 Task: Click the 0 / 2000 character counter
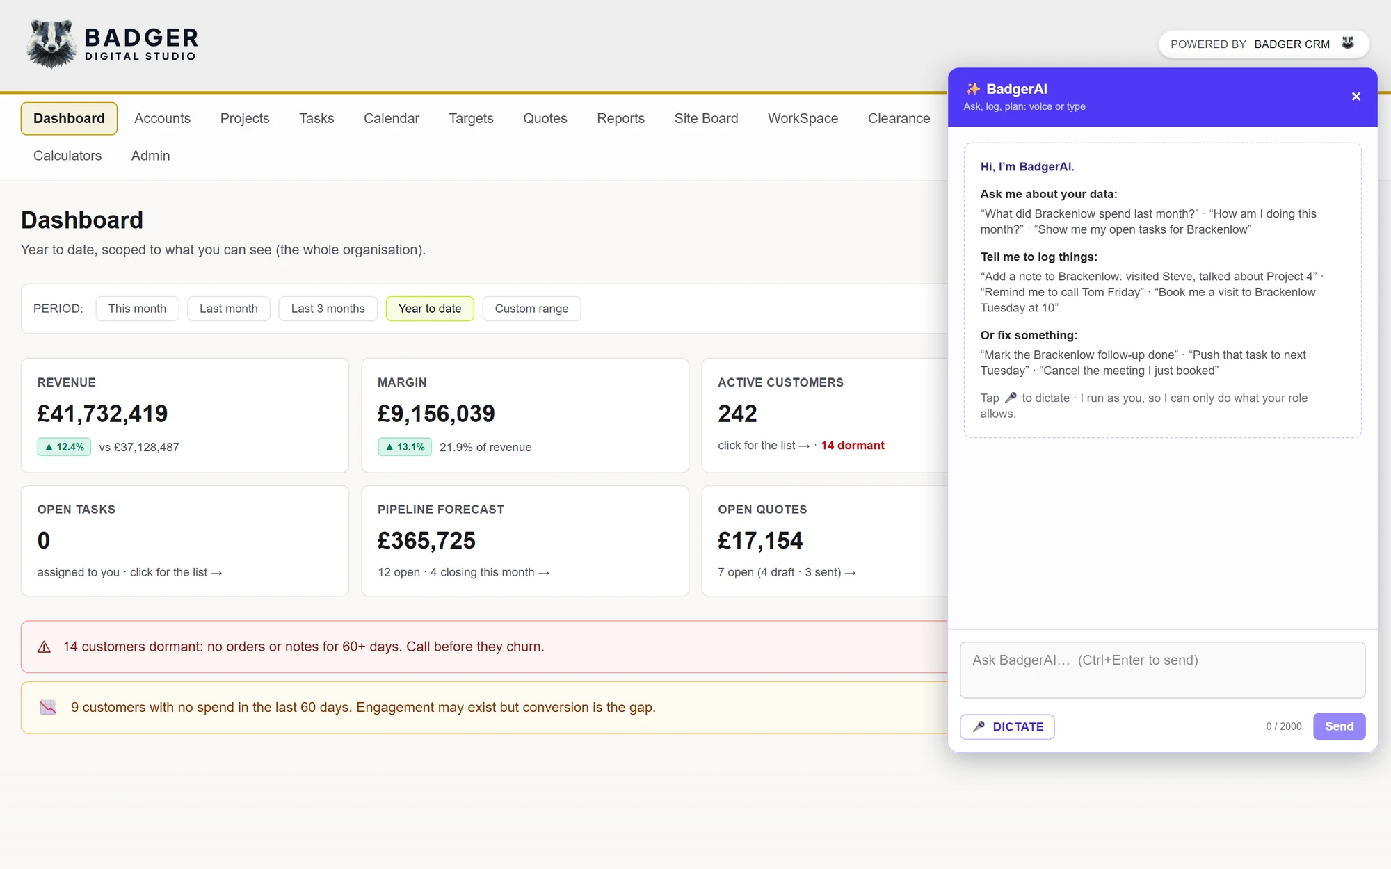click(x=1283, y=726)
